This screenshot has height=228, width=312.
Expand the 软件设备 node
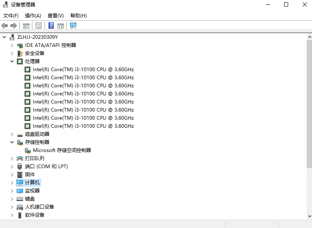[12, 215]
